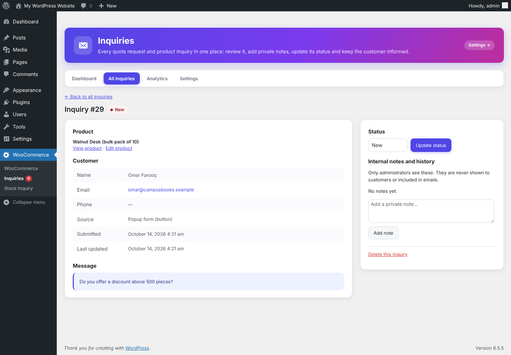This screenshot has width=511, height=355.
Task: Click the Add a private note text area
Action: click(x=431, y=211)
